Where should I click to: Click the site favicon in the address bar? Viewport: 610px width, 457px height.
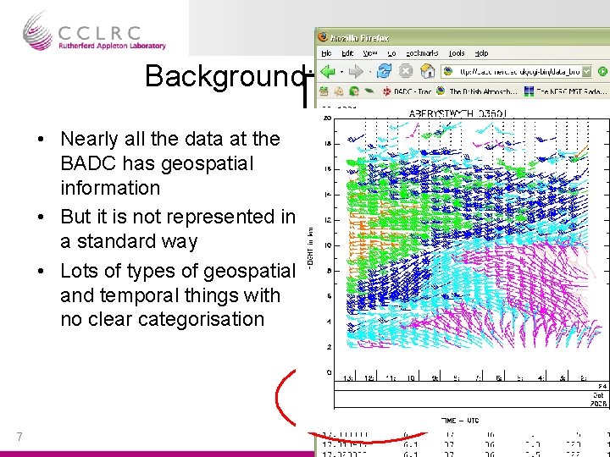pyautogui.click(x=448, y=71)
